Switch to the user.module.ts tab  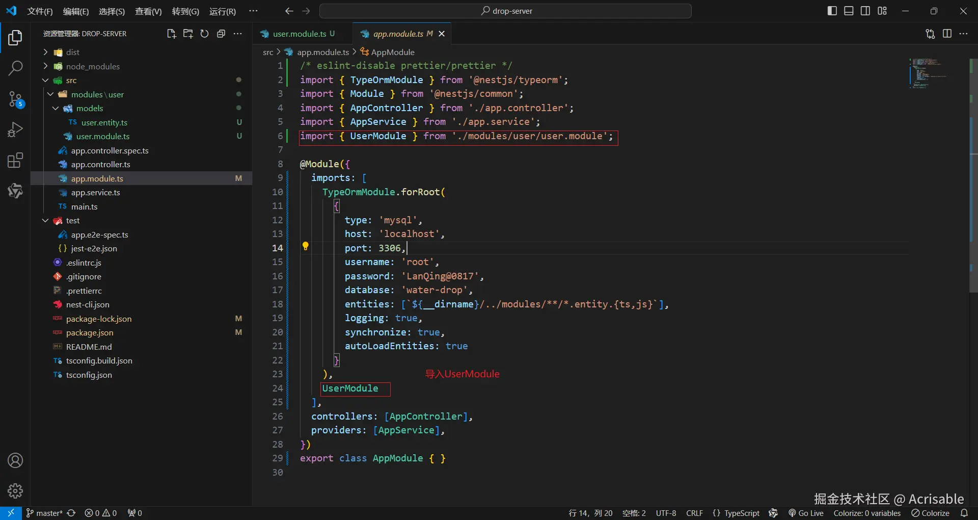point(299,34)
